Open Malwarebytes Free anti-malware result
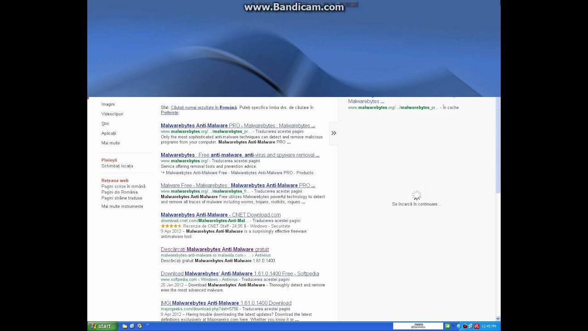Screen dimensions: 588x331 coord(240,155)
